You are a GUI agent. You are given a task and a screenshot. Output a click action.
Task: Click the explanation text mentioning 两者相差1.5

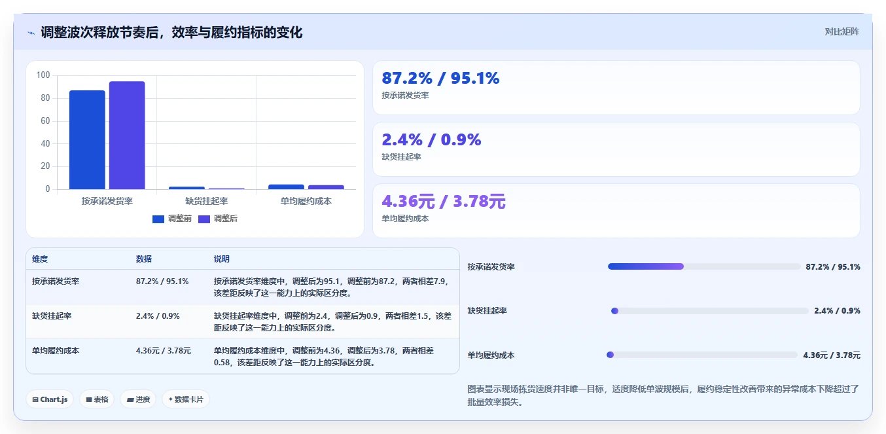pyautogui.click(x=332, y=321)
